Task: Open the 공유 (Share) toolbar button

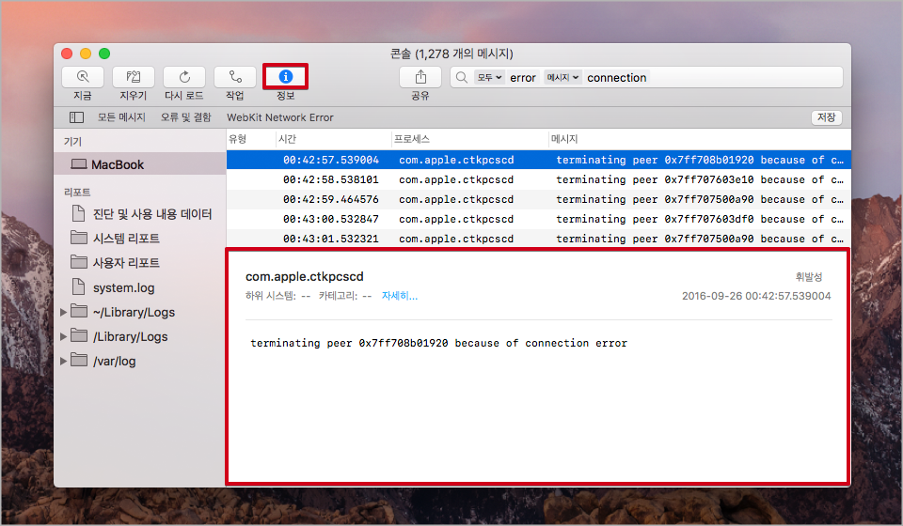Action: click(x=420, y=76)
